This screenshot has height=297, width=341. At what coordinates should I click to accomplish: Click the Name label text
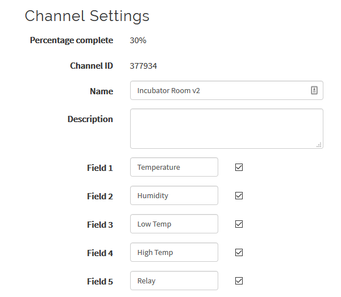[101, 91]
